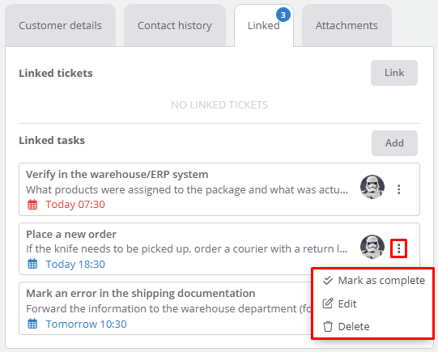
Task: Click the pencil icon beside Edit
Action: tap(328, 303)
